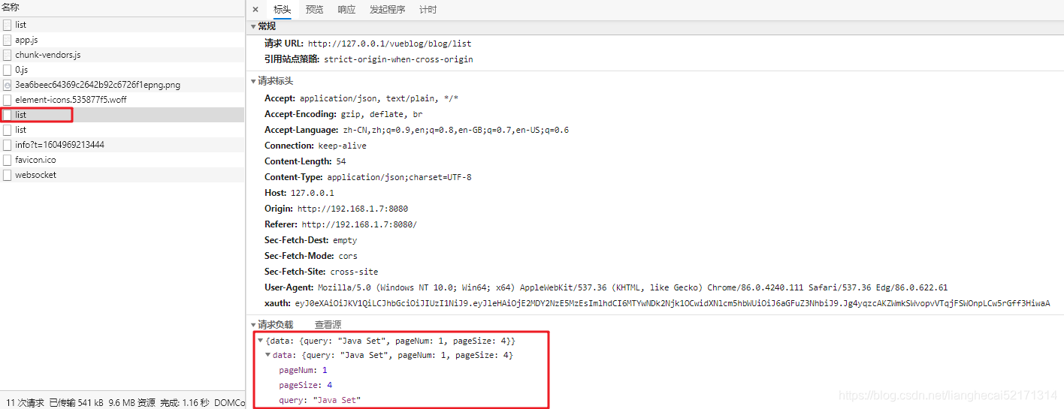
Task: Click the file icon beside websocket
Action: point(8,175)
